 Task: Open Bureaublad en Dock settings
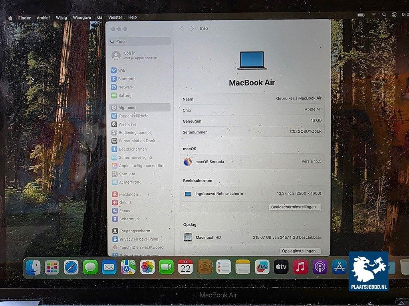[x=133, y=141]
